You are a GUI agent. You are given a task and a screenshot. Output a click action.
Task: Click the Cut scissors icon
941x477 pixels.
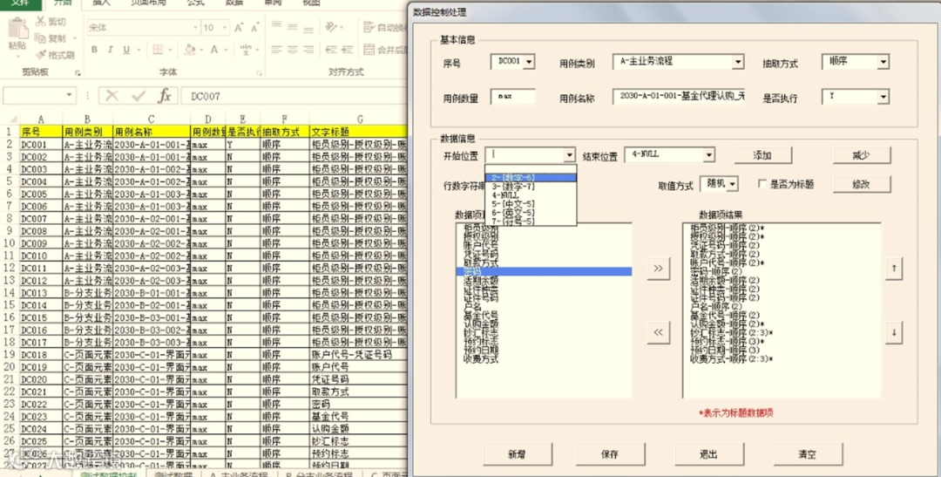40,22
